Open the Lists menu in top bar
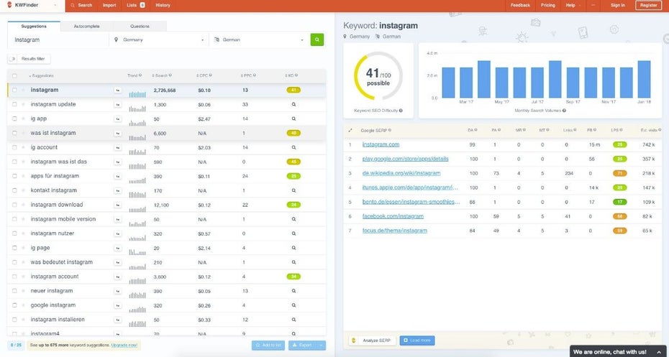The height and width of the screenshot is (357, 669). [x=135, y=5]
